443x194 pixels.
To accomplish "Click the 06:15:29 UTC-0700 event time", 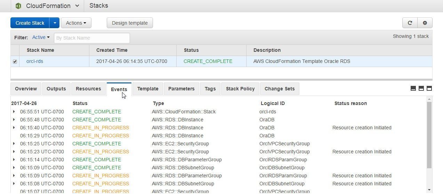I will coord(42,136).
